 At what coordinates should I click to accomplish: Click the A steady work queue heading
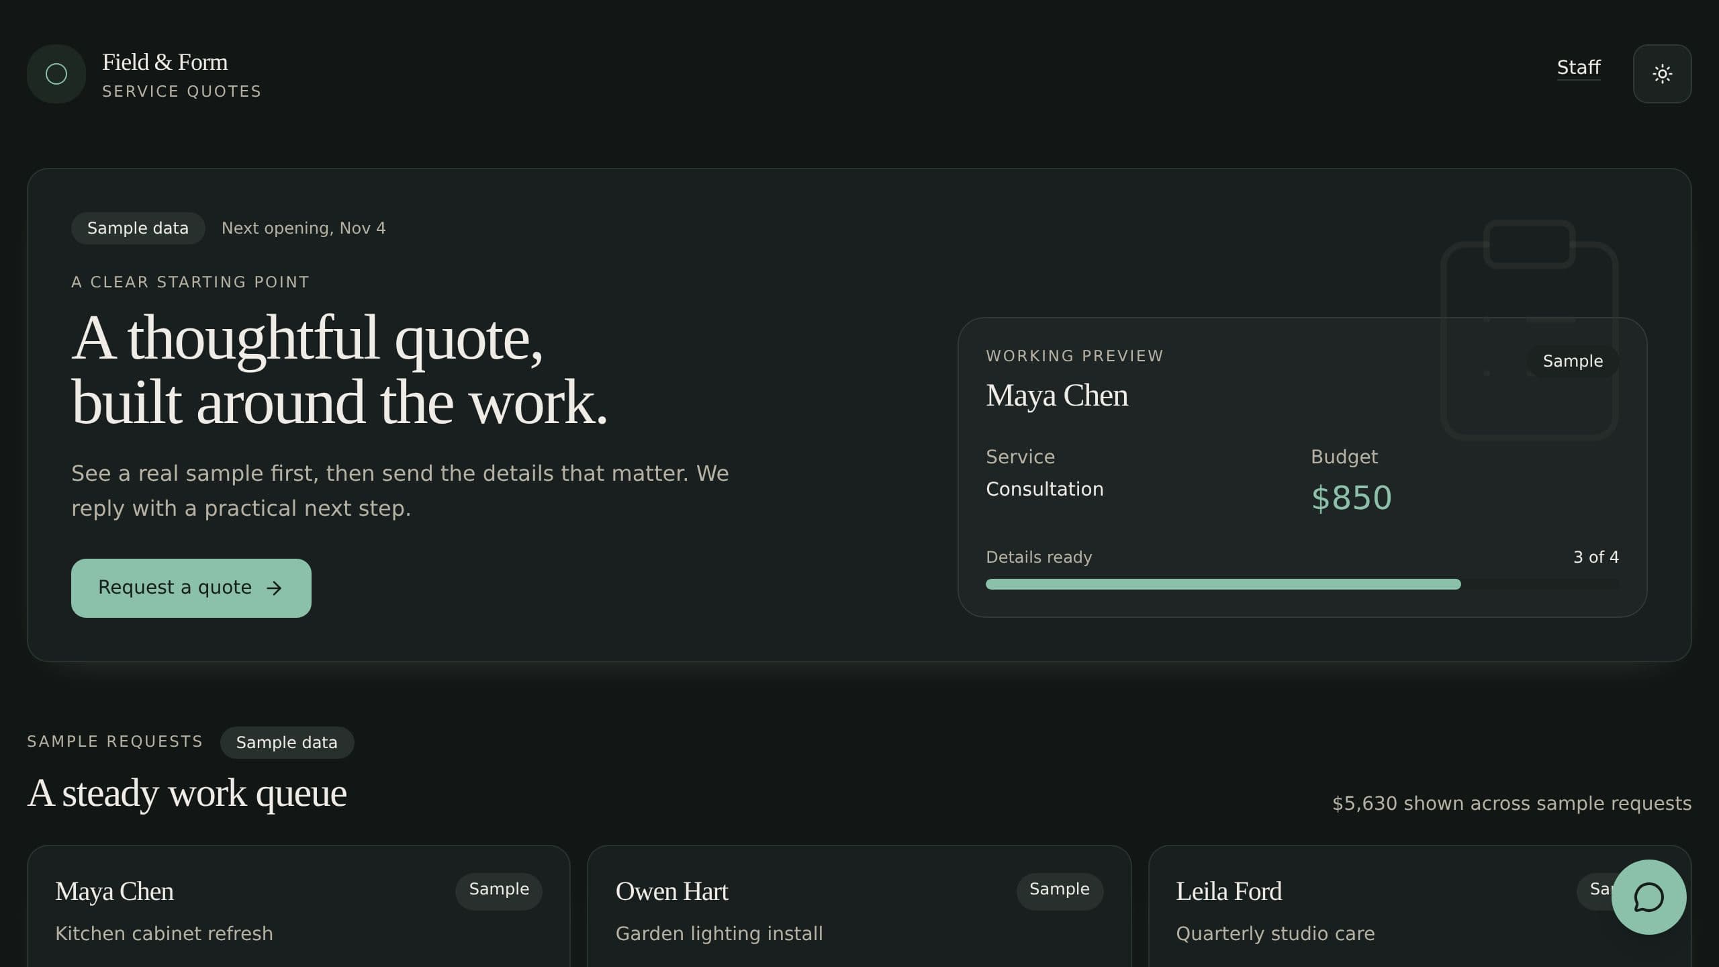click(x=187, y=793)
